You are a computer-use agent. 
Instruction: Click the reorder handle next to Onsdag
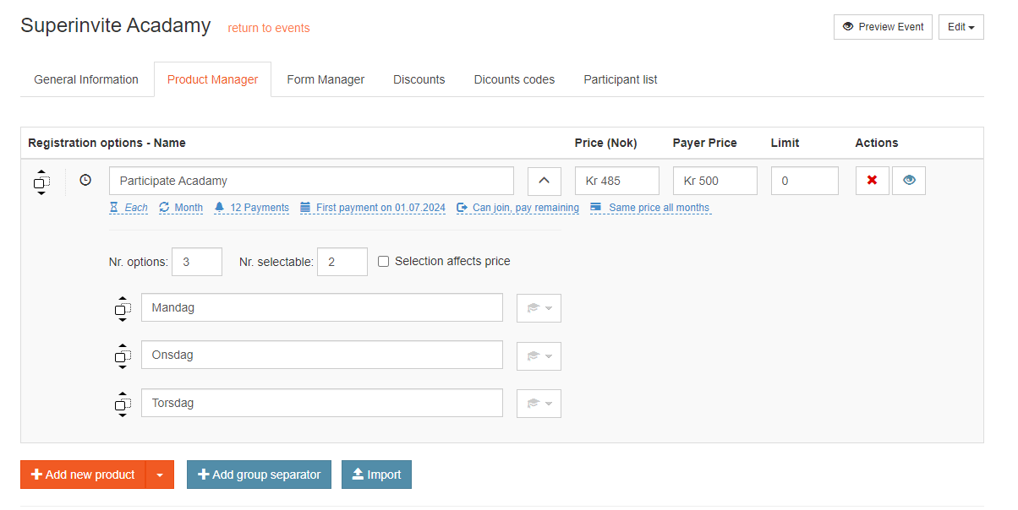[x=123, y=356]
